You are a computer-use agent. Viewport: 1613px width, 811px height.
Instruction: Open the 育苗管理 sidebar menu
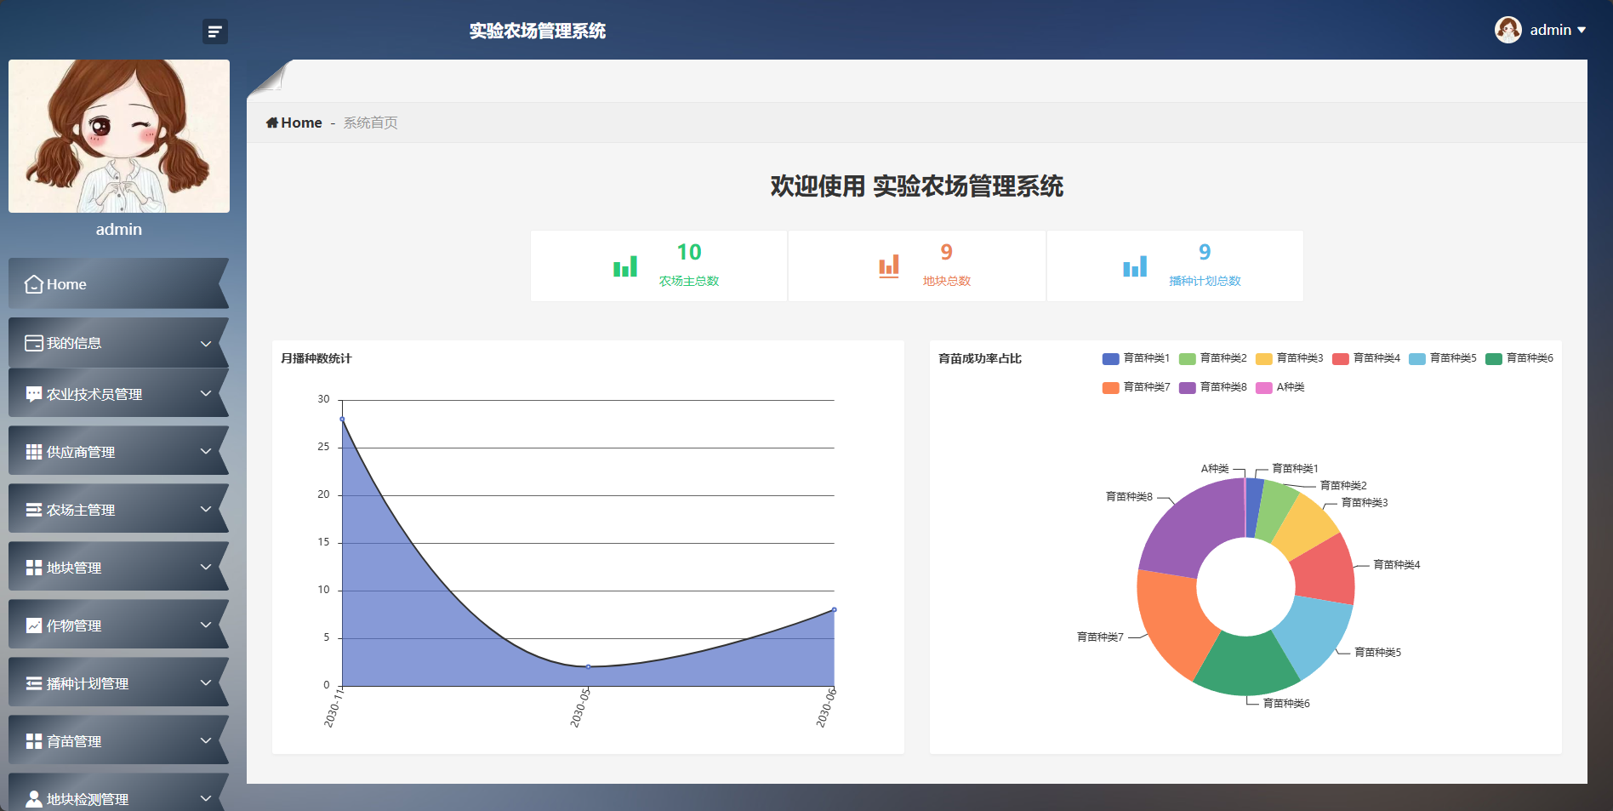pos(119,740)
